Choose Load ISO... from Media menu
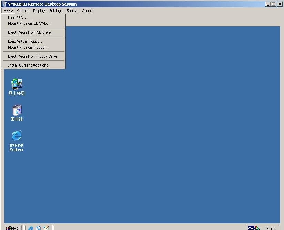The height and width of the screenshot is (230, 284). 34,18
